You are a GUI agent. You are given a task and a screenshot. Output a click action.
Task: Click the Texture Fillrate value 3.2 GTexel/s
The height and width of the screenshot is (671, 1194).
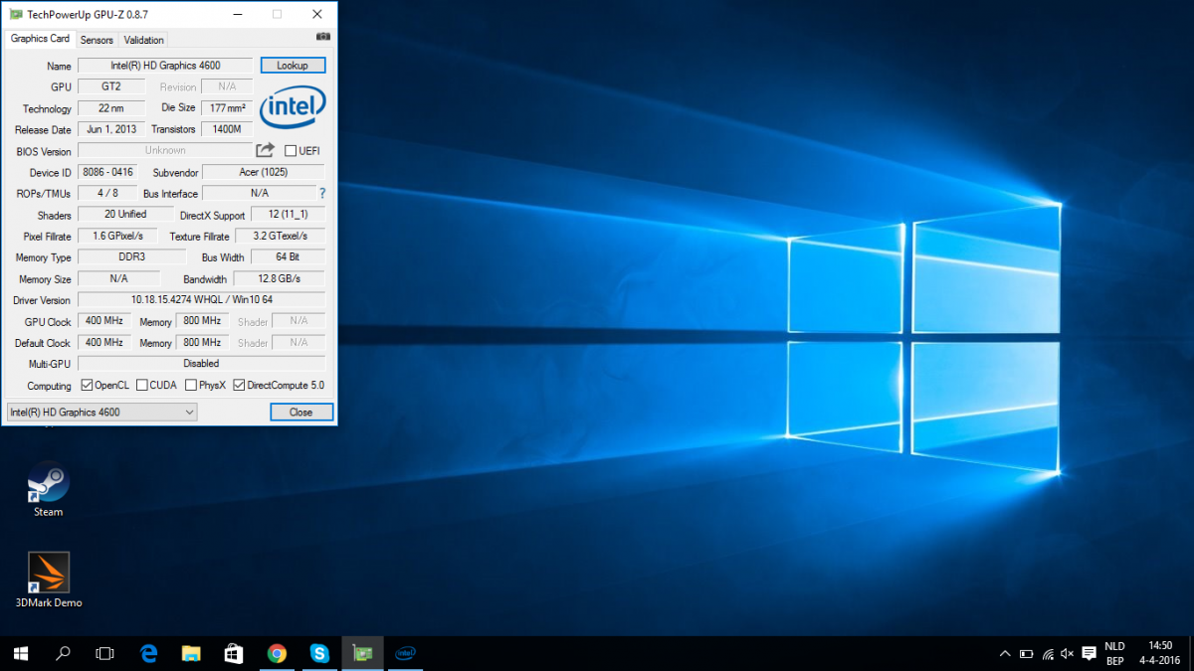pos(281,236)
